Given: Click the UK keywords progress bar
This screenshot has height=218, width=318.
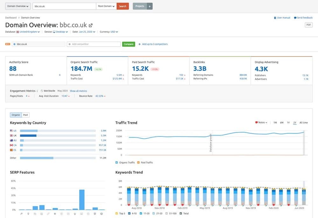Looking at the screenshot, I should coord(58,136).
